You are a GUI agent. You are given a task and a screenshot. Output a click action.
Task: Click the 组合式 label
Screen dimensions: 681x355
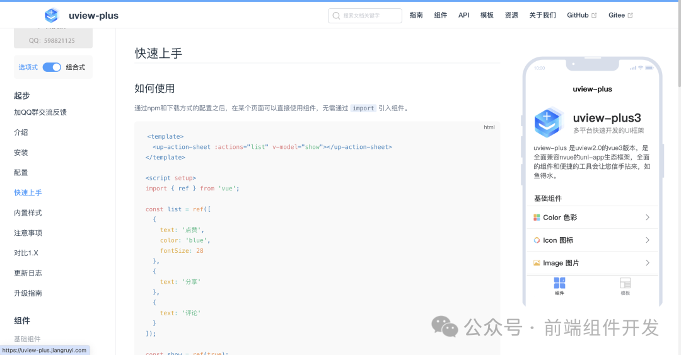[x=76, y=67]
